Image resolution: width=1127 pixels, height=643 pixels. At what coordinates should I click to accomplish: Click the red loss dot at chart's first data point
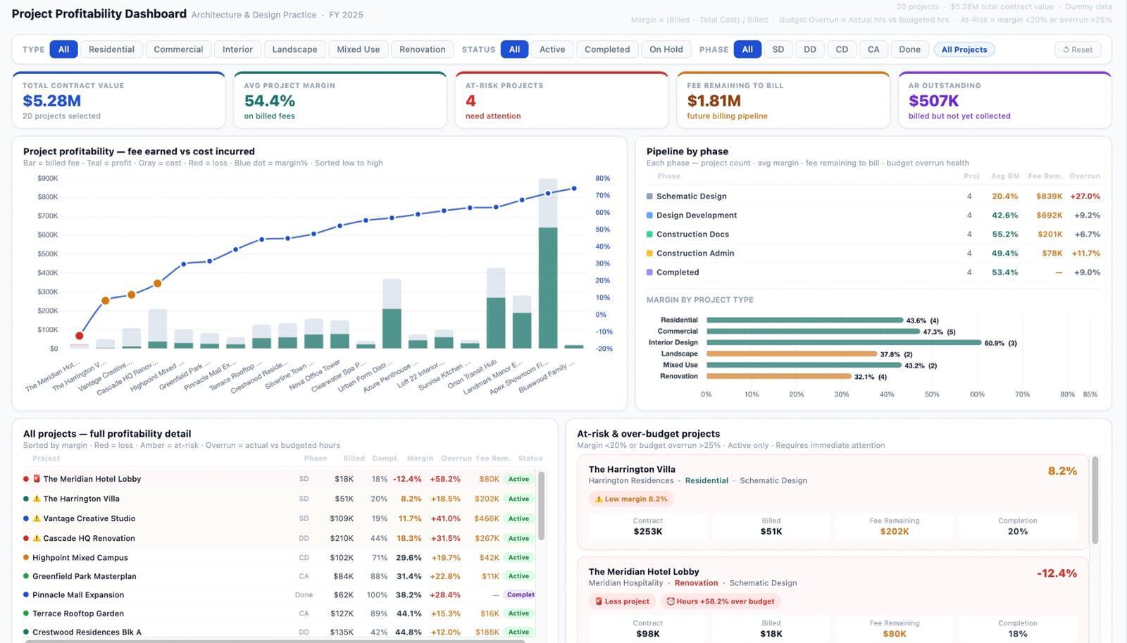pos(80,336)
